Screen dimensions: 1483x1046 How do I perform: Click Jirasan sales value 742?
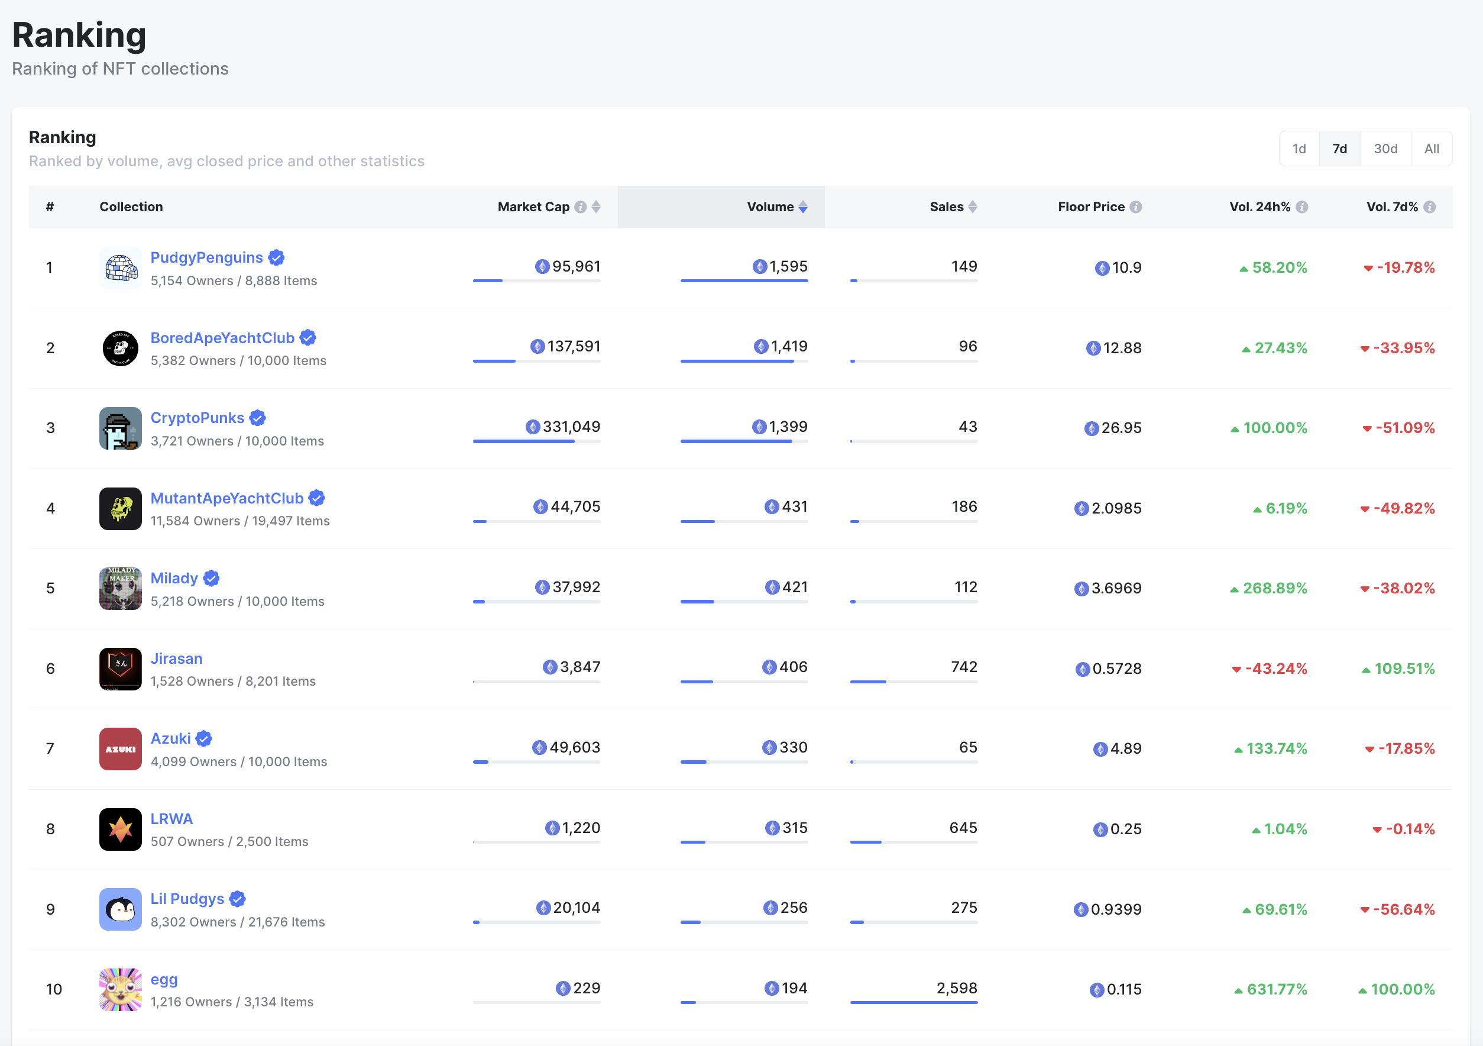[964, 667]
